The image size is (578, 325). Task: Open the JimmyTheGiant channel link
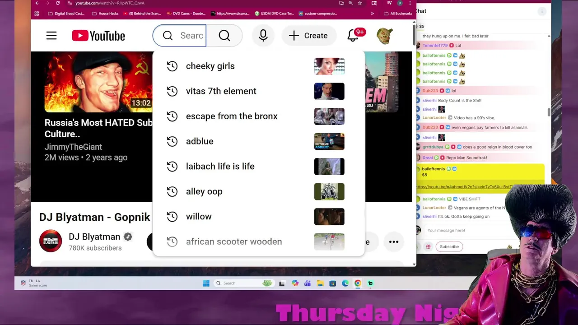(x=73, y=147)
